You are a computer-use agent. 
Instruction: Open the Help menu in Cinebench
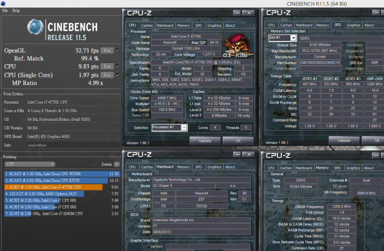pos(16,11)
